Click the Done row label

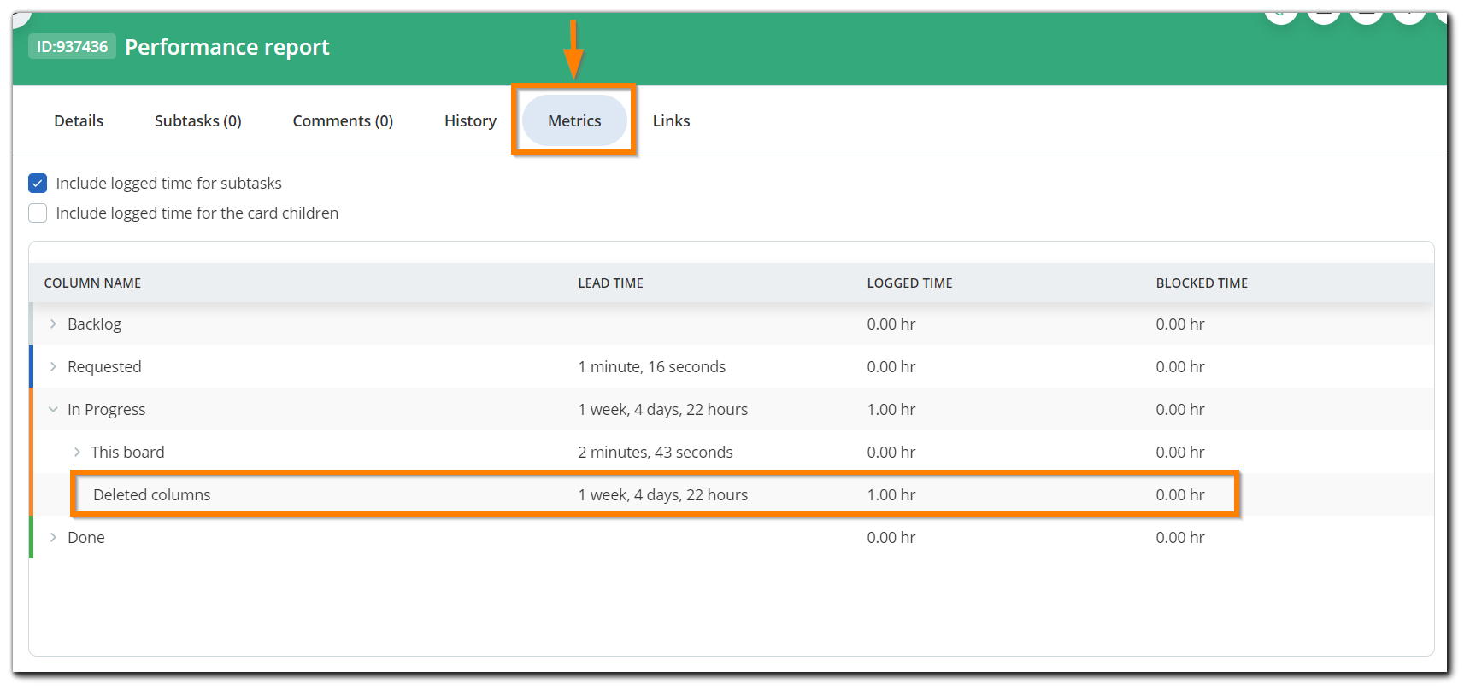click(85, 537)
